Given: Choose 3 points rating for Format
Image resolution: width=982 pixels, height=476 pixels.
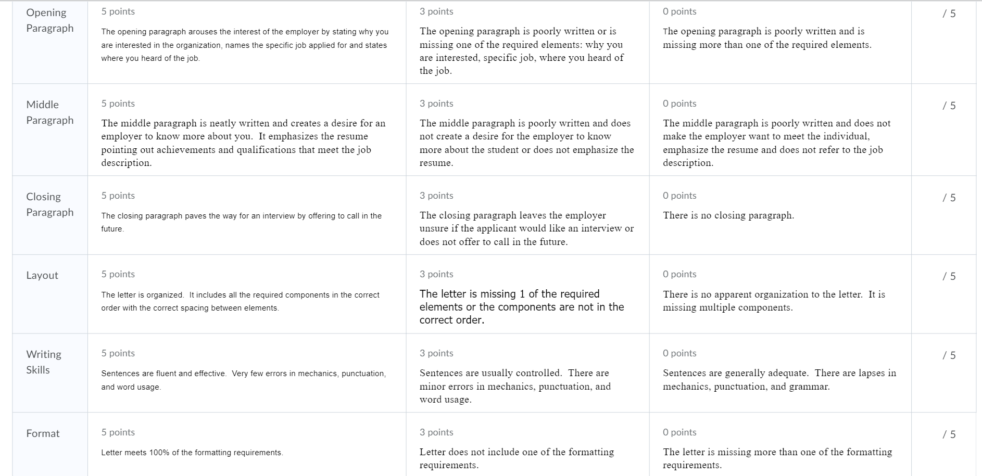Looking at the screenshot, I should [x=527, y=444].
